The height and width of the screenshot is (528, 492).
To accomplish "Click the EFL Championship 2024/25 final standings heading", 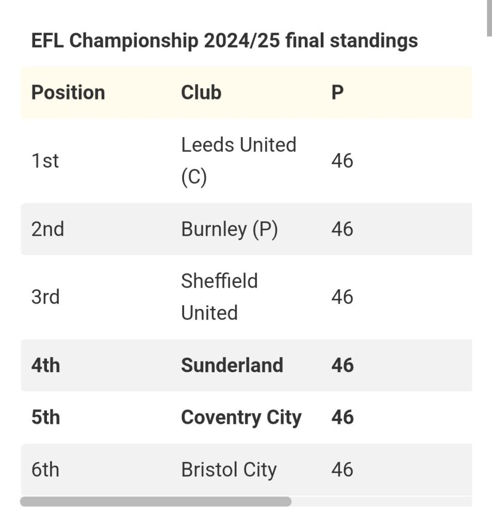I will 224,41.
